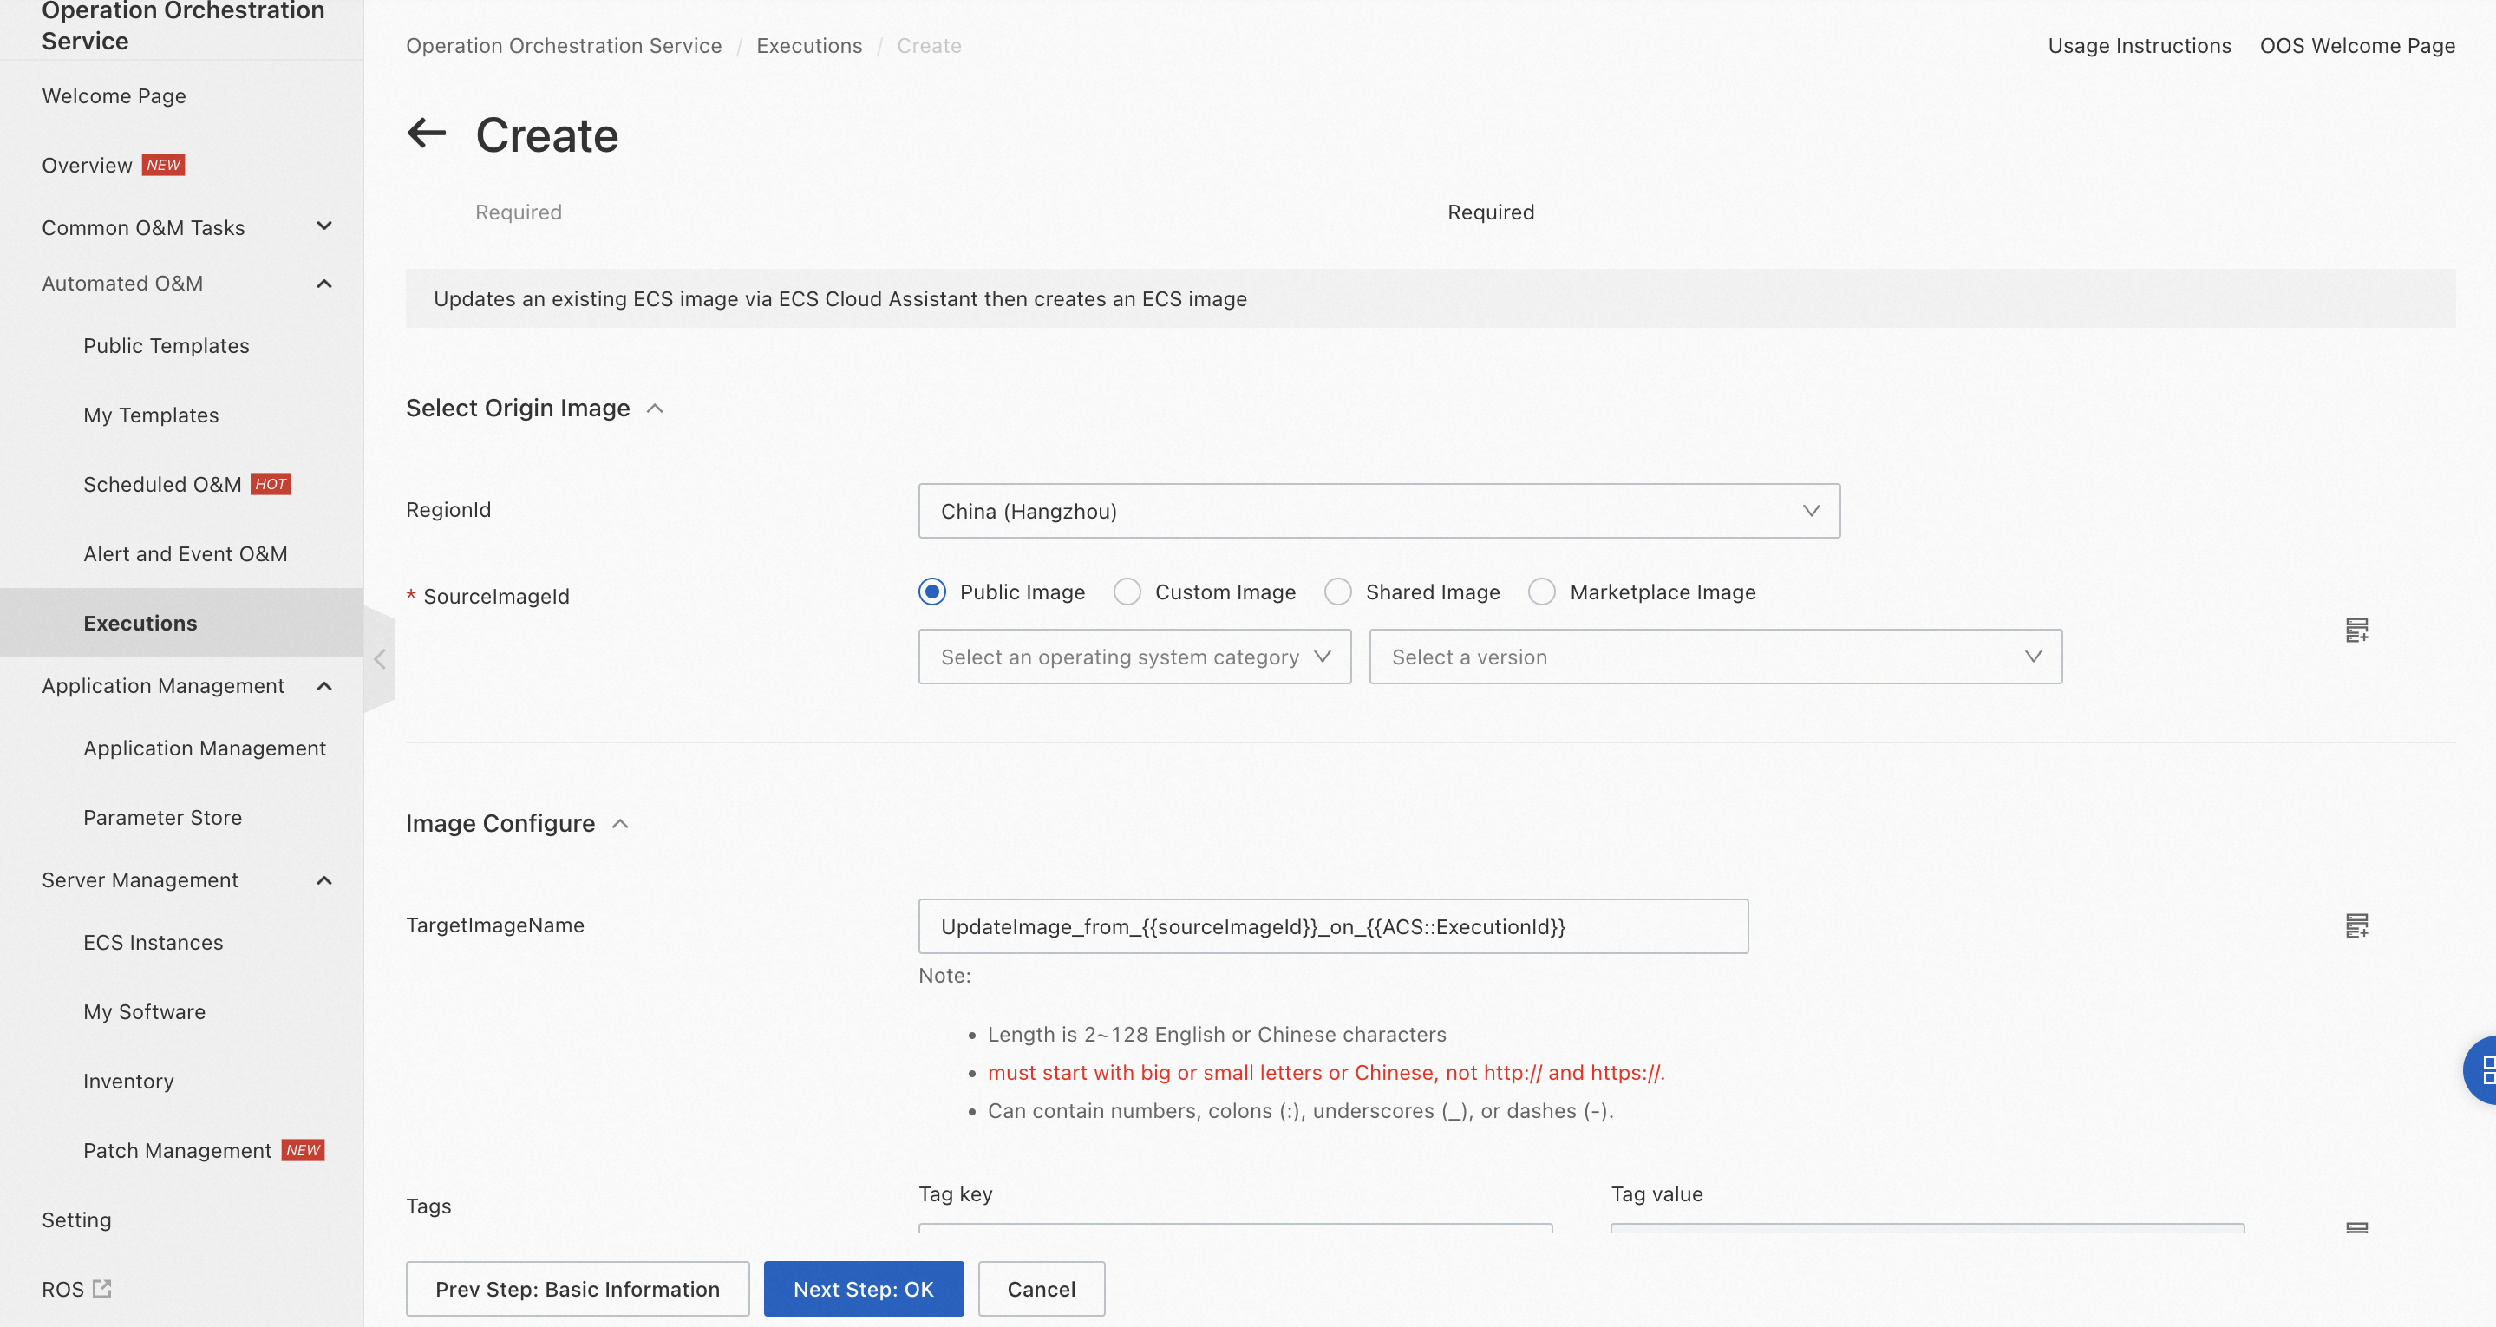Open the ROS external link icon
Viewport: 2496px width, 1327px height.
101,1288
